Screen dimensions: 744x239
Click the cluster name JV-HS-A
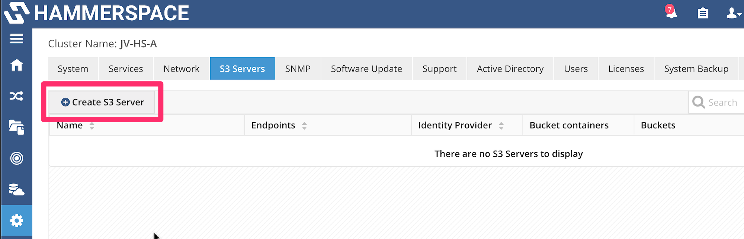point(138,44)
